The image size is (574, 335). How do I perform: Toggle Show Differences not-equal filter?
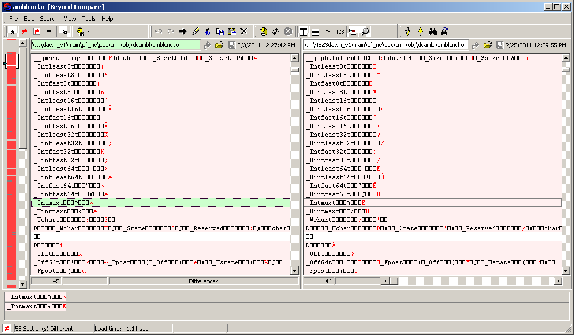24,31
